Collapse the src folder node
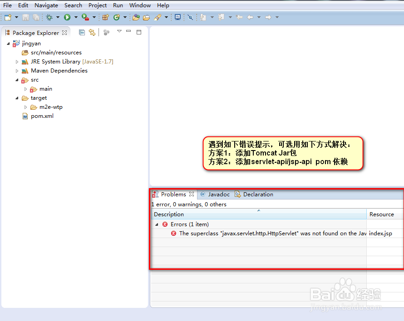 coord(17,80)
